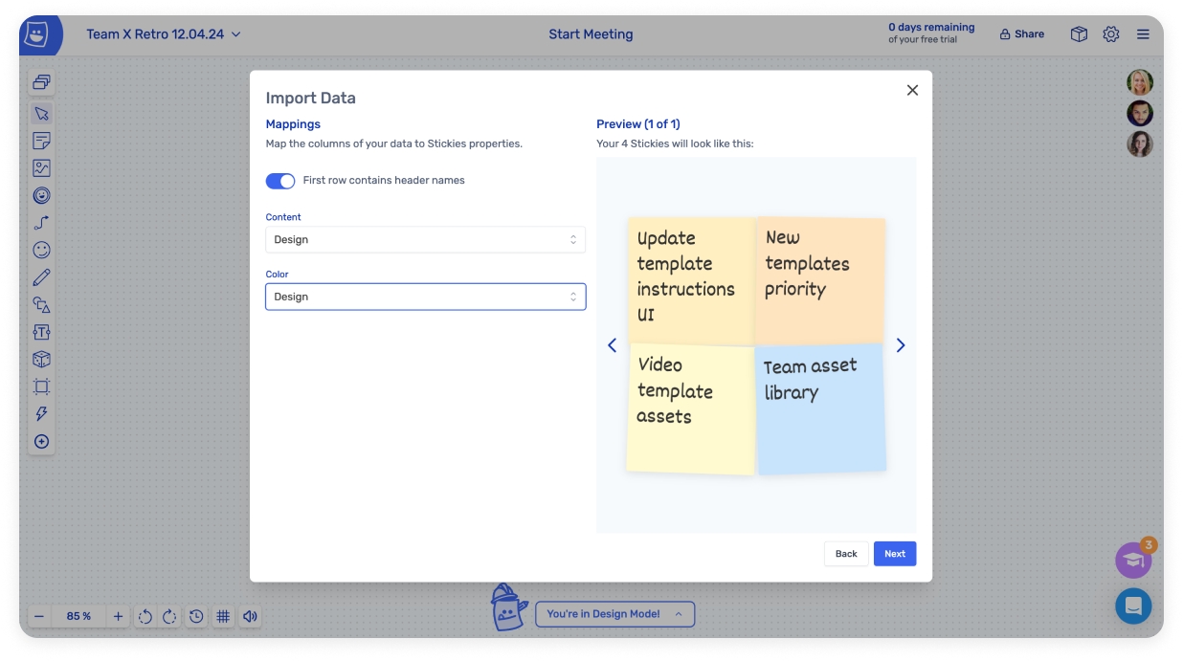This screenshot has height=661, width=1183.
Task: Disable First row contains header names
Action: pyautogui.click(x=280, y=181)
